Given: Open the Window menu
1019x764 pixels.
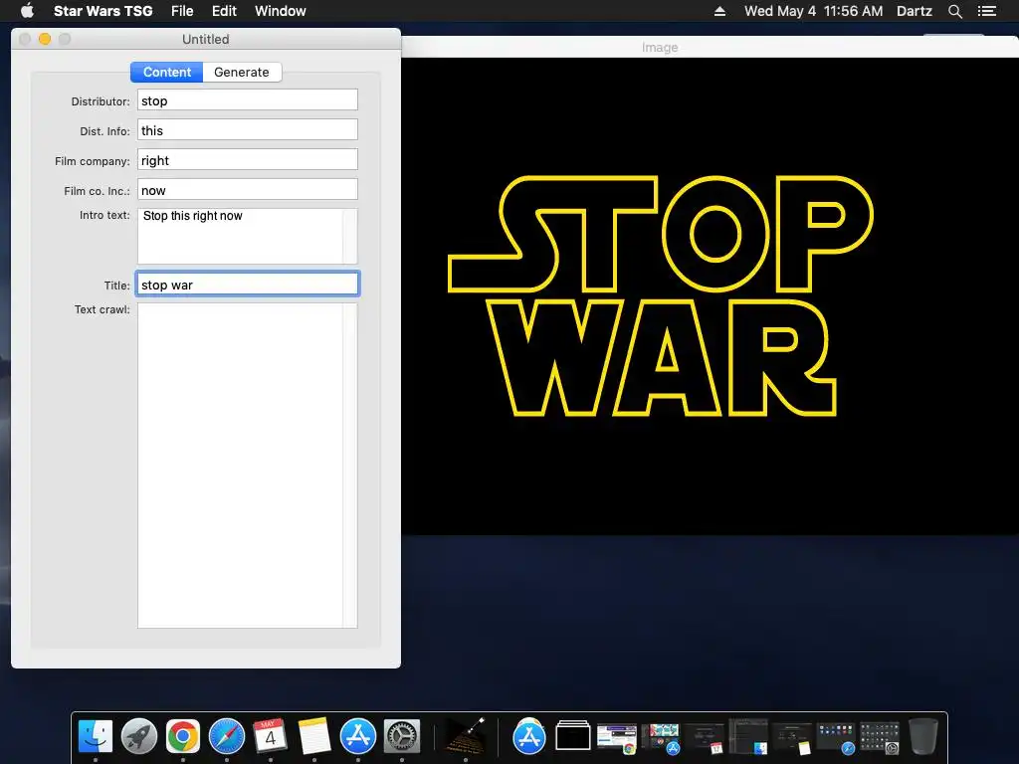Looking at the screenshot, I should (x=280, y=11).
